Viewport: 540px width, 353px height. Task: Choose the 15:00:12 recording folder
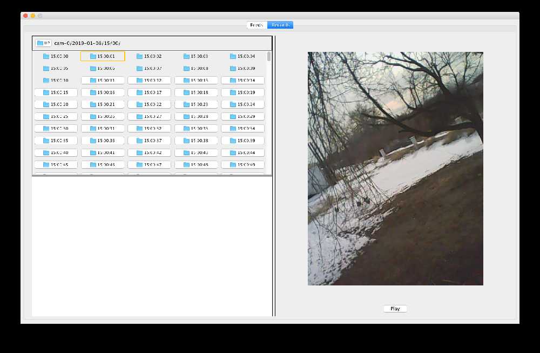pos(149,81)
